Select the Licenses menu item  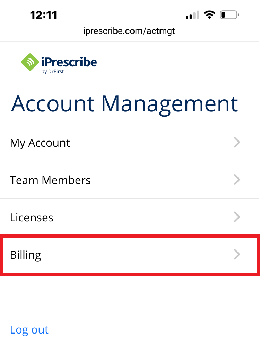32,218
